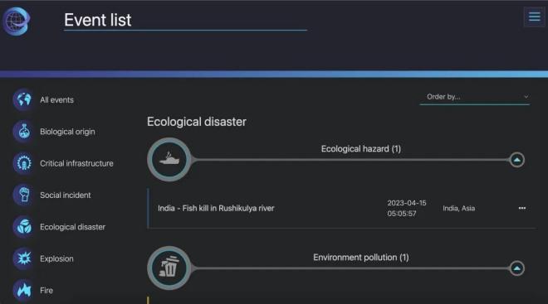Click the Critical infrastructure gear icon
548x304 pixels.
[x=23, y=163]
